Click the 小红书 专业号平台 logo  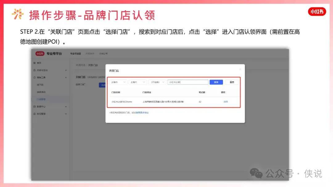pyautogui.click(x=49, y=54)
